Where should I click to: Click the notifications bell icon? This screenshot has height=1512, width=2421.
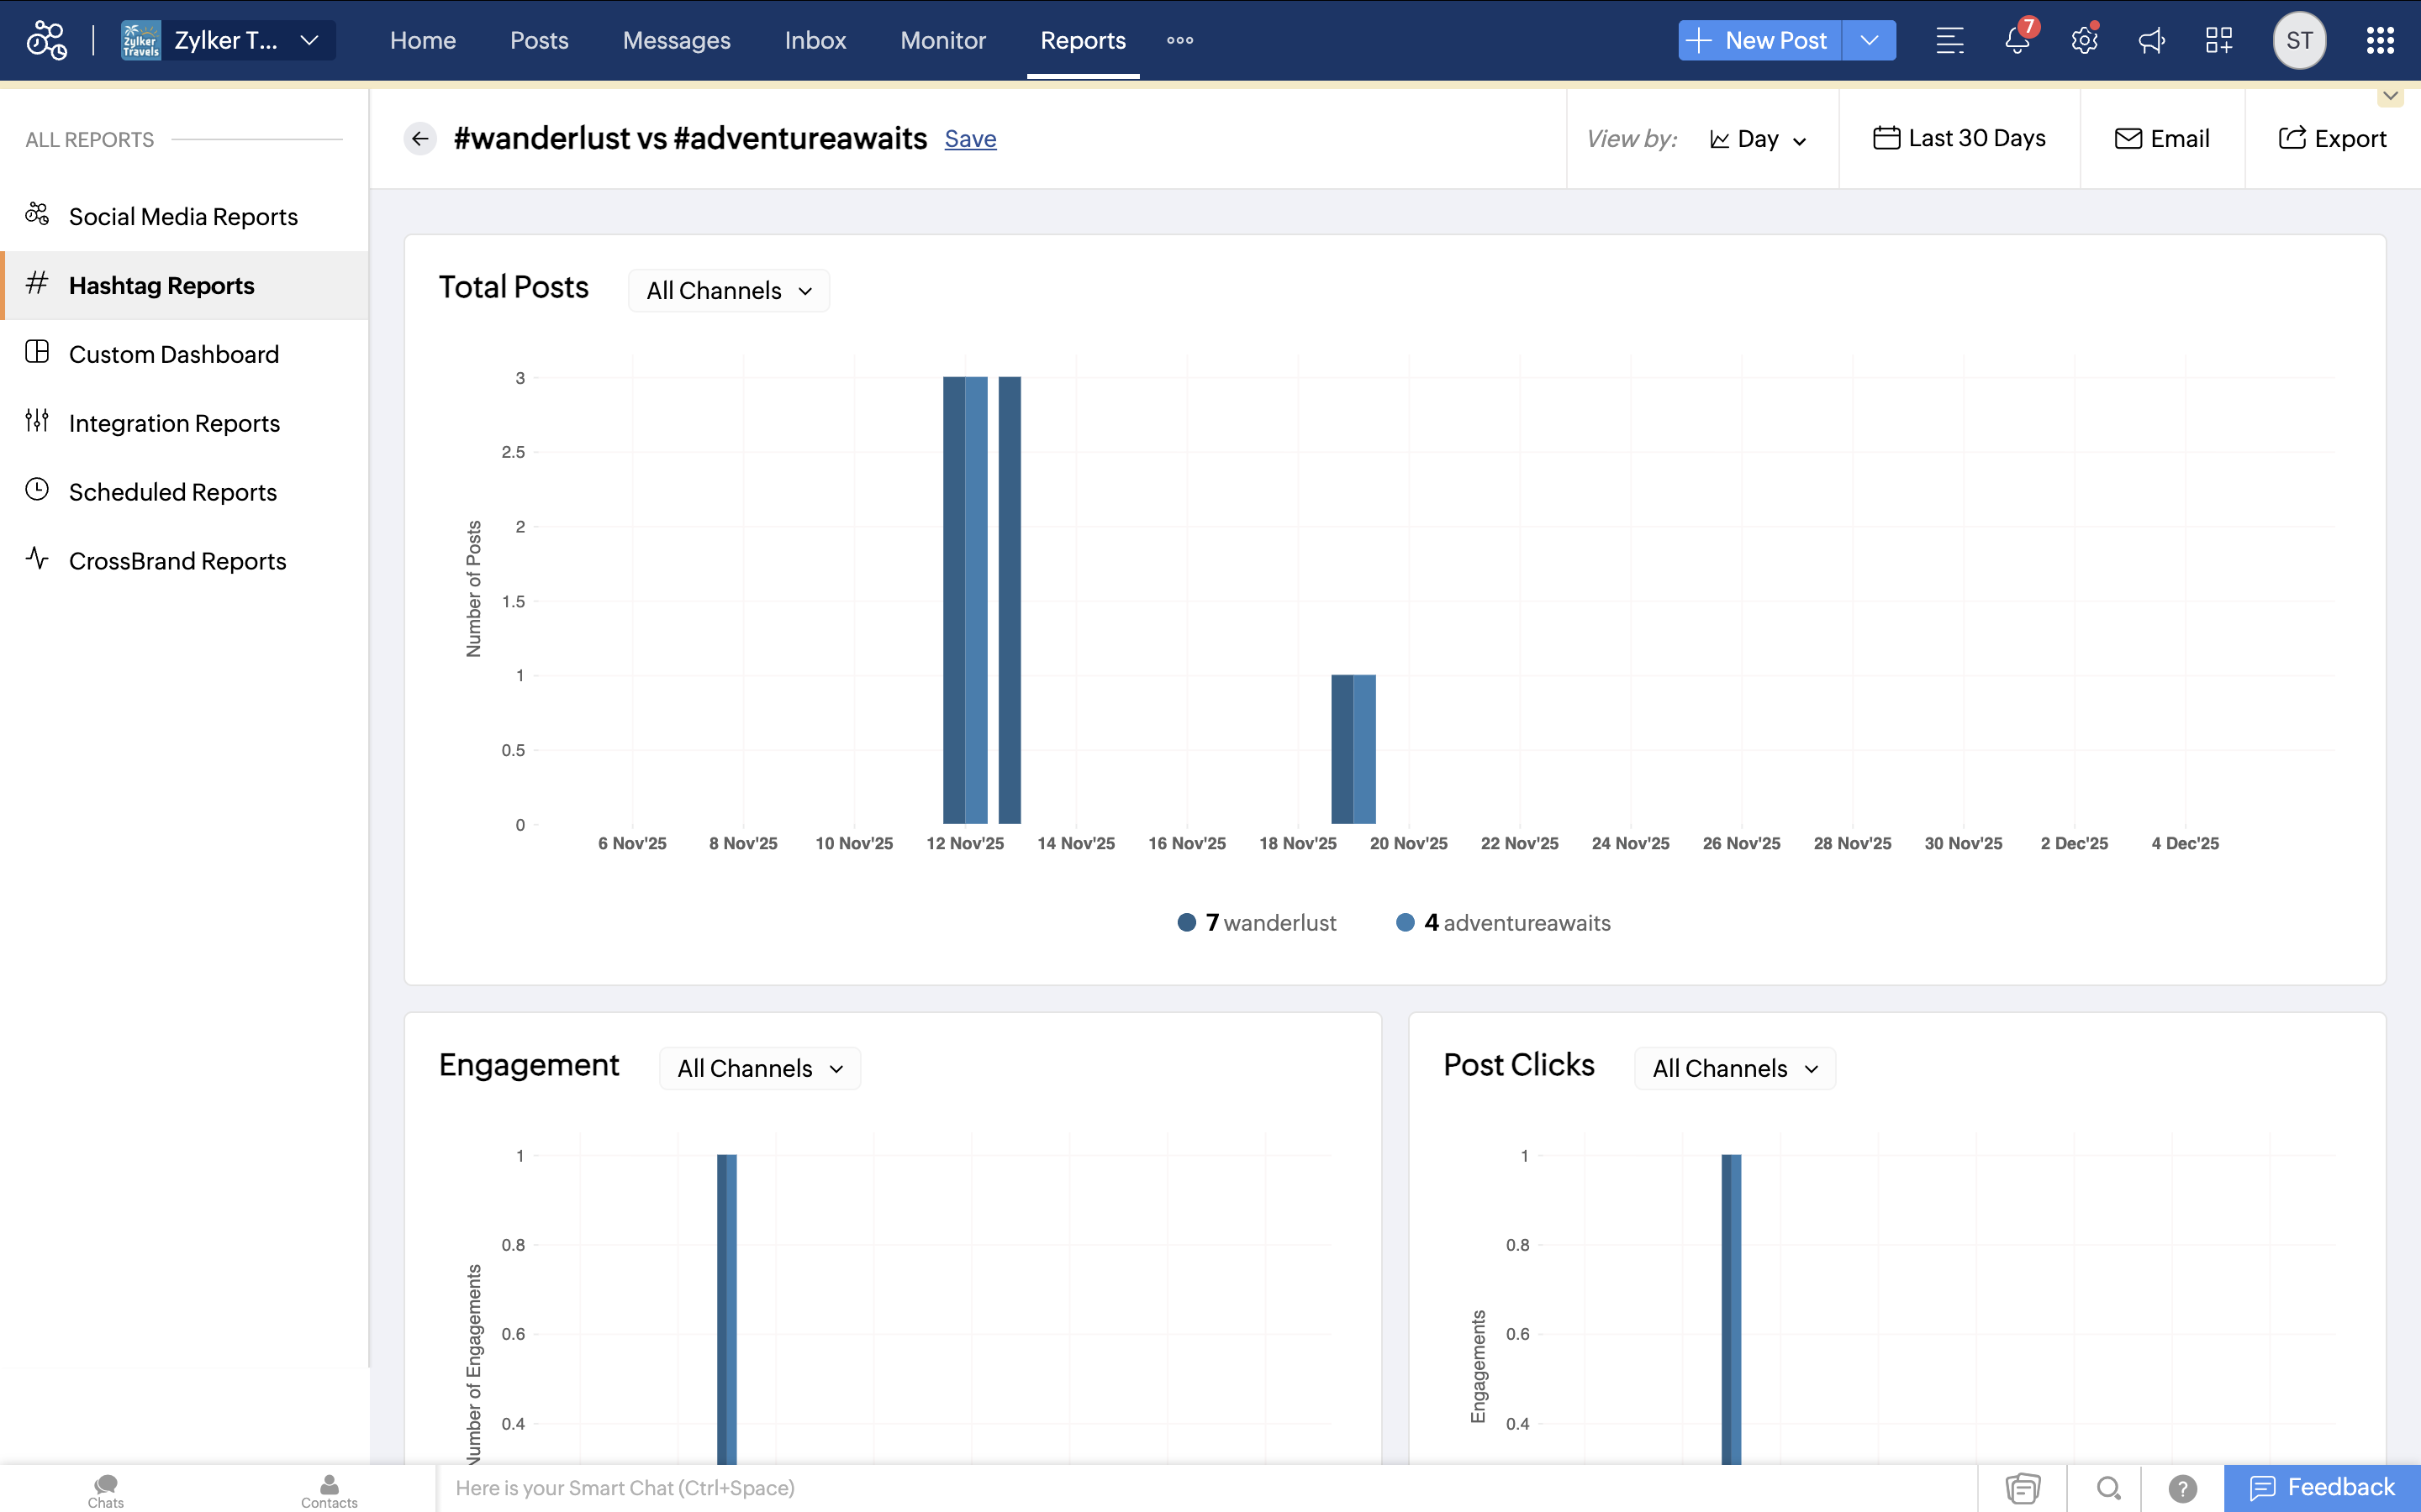pos(2017,40)
